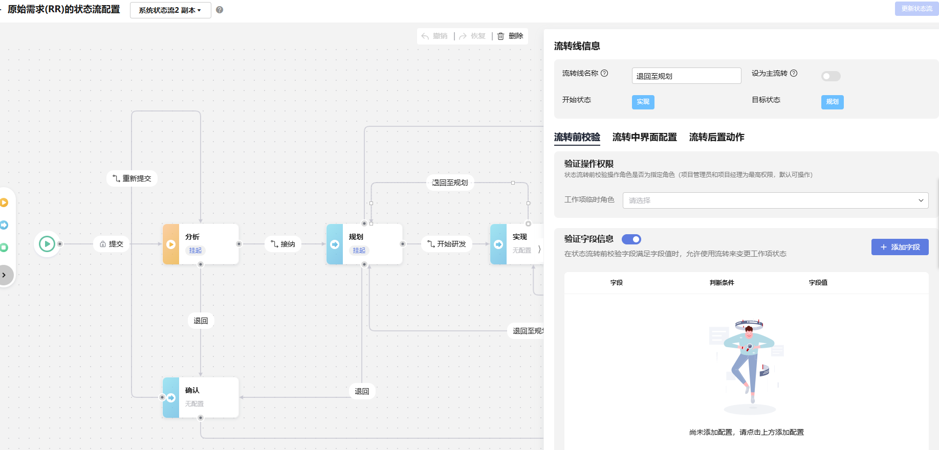Click the 删除 trash icon

pos(501,36)
